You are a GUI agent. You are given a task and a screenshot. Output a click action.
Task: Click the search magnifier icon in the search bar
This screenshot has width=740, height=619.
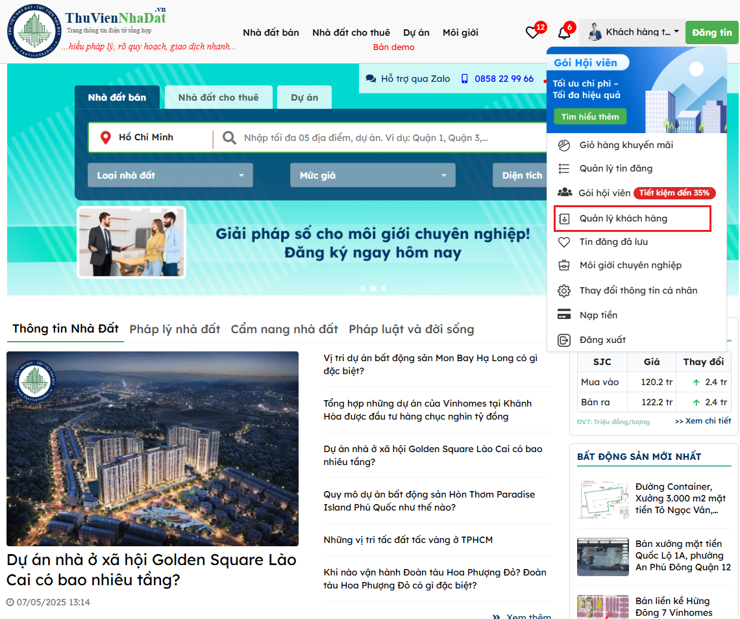coord(228,137)
